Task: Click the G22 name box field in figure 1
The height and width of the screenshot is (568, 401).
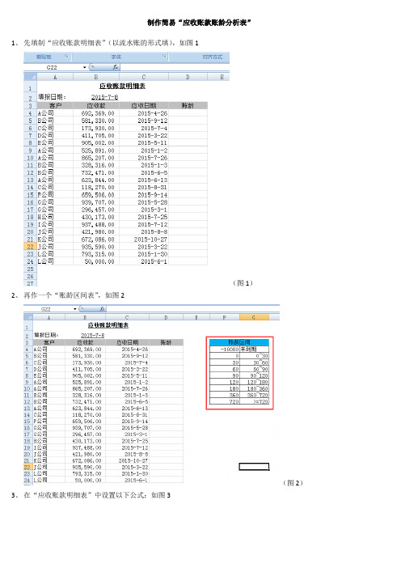Action: coord(53,67)
